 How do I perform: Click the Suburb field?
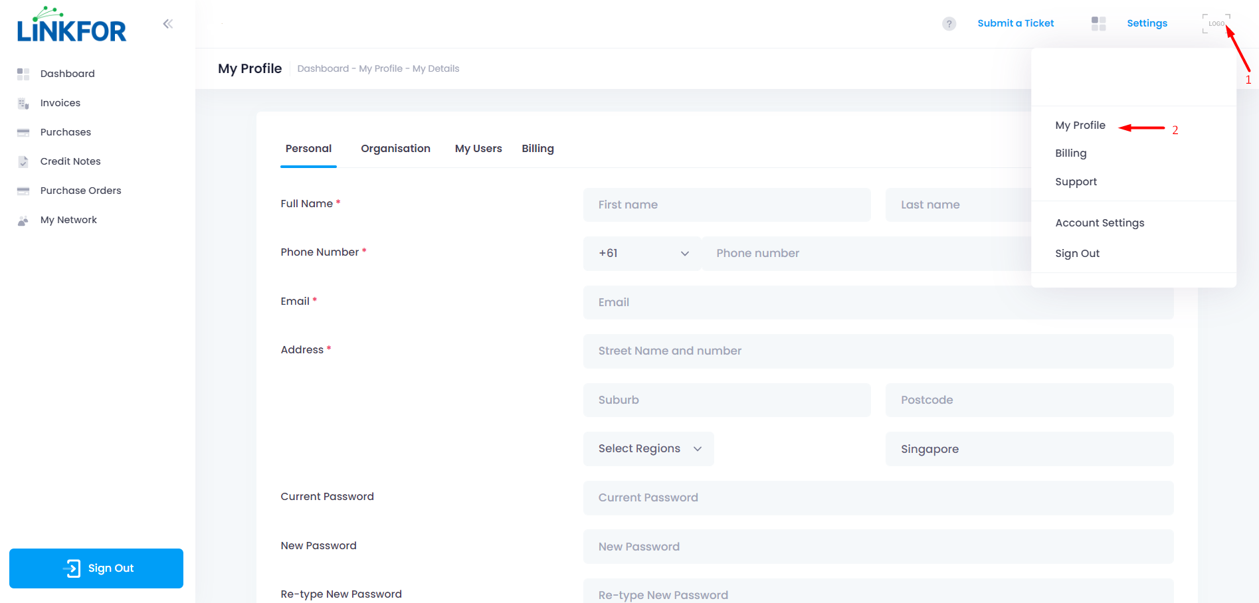[x=727, y=400]
